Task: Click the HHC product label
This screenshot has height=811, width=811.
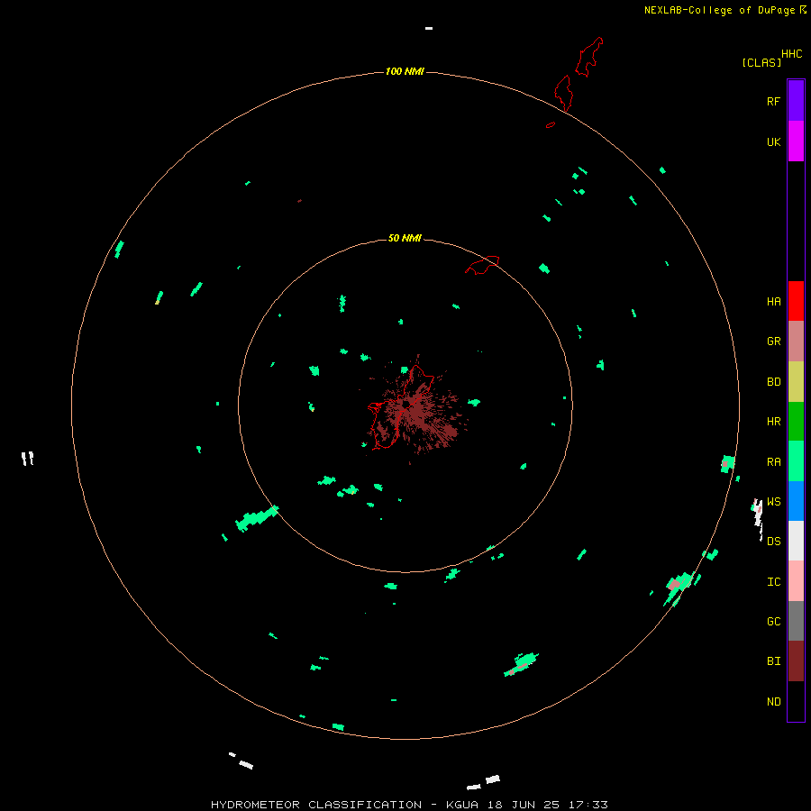Action: click(x=791, y=54)
